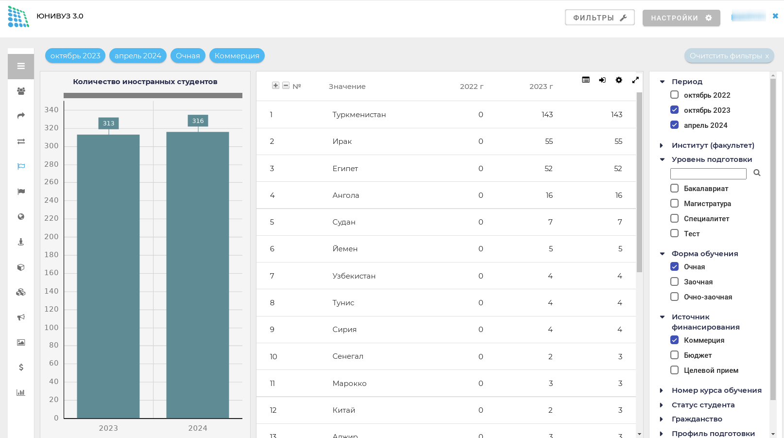Screen dimensions: 784x438
Task: Click the plus expand-all icon in the table header
Action: click(275, 86)
